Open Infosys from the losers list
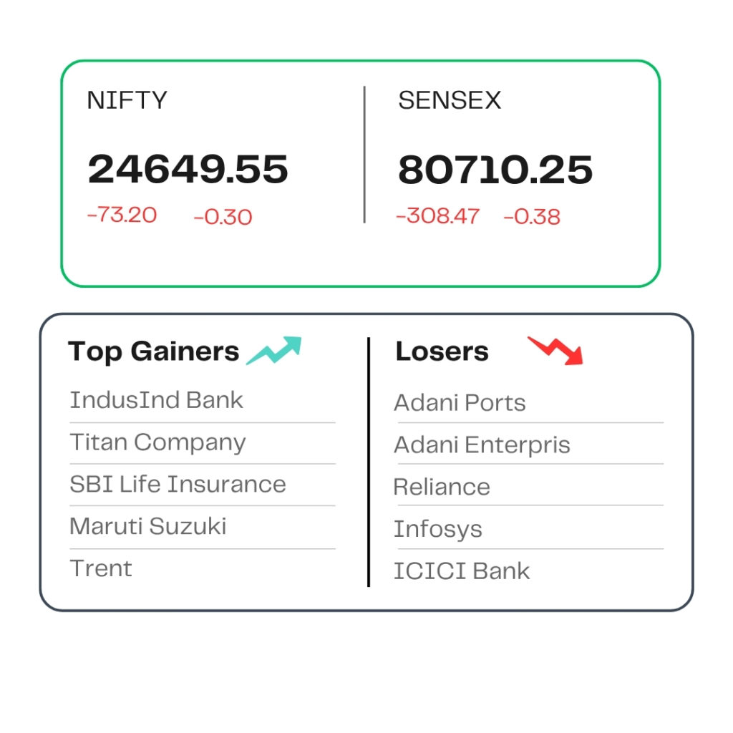 pos(437,530)
